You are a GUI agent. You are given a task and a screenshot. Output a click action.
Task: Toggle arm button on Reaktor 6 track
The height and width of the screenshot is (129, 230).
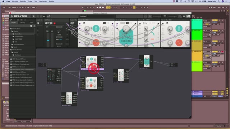[222, 52]
